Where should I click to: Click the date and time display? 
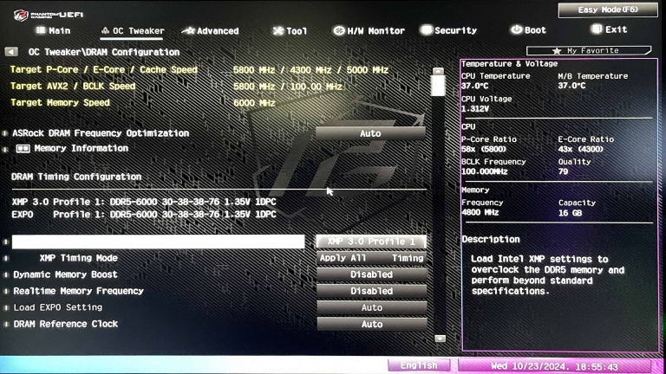click(x=554, y=366)
